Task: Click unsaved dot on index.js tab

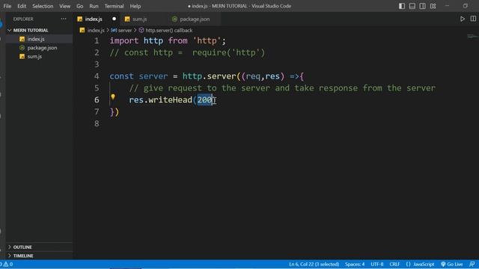Action: [114, 19]
